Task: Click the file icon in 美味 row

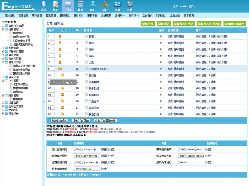Action: (60, 56)
